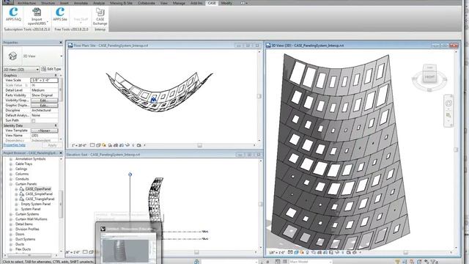Open the Manage ribbon tab
This screenshot has height=264, width=469.
[x=179, y=3]
